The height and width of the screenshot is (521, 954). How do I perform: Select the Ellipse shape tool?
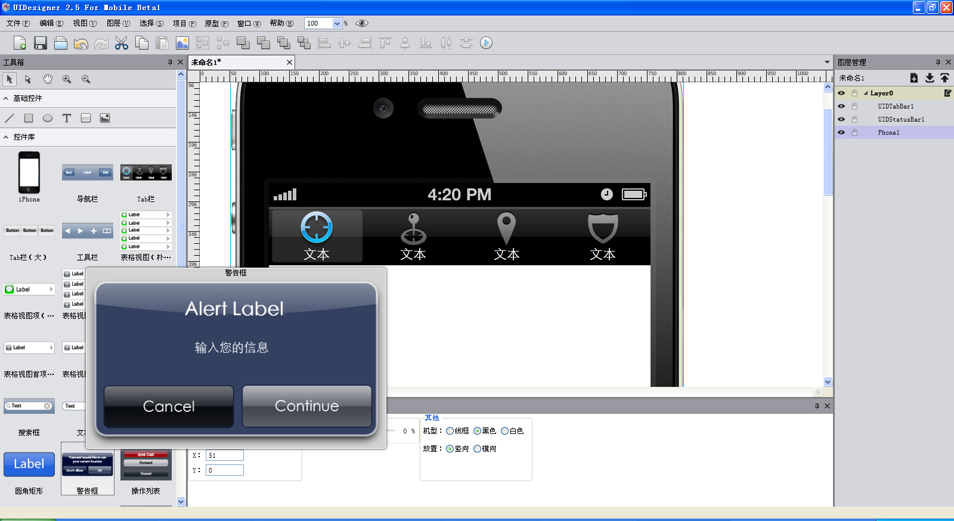coord(48,118)
